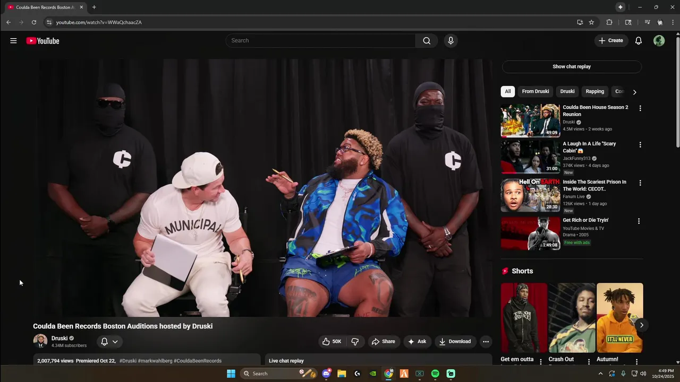The image size is (680, 382).
Task: Open the Crash Out short thumbnail
Action: [x=572, y=318]
